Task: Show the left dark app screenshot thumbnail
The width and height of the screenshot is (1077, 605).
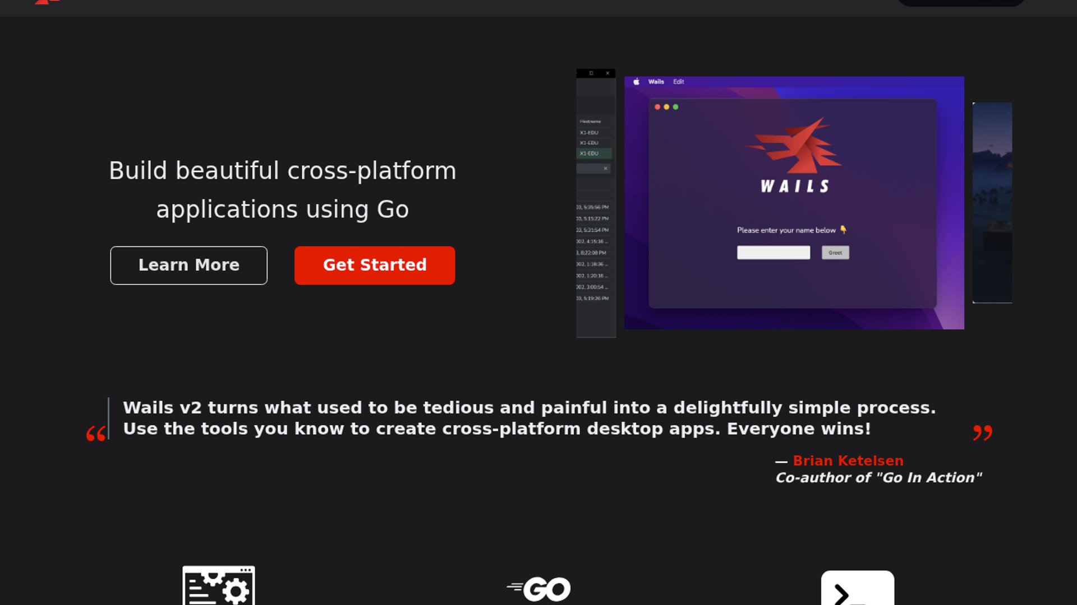Action: (596, 203)
